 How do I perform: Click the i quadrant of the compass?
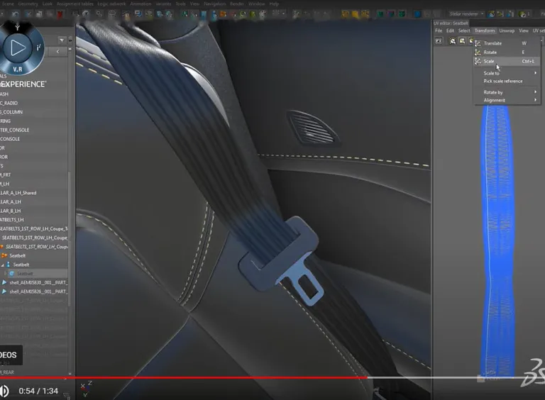(x=38, y=48)
